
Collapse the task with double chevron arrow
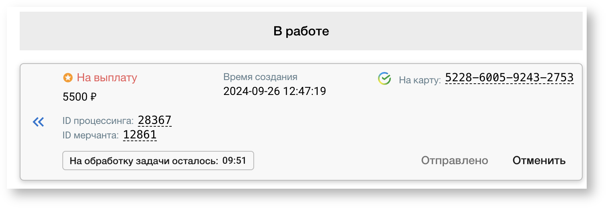pyautogui.click(x=39, y=122)
